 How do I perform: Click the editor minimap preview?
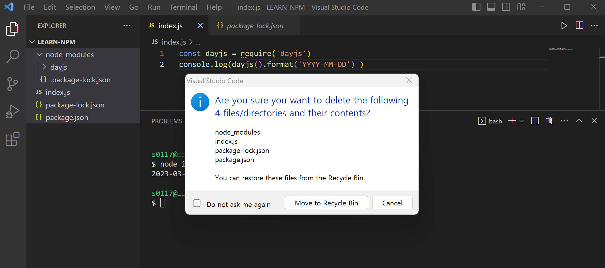[x=561, y=49]
